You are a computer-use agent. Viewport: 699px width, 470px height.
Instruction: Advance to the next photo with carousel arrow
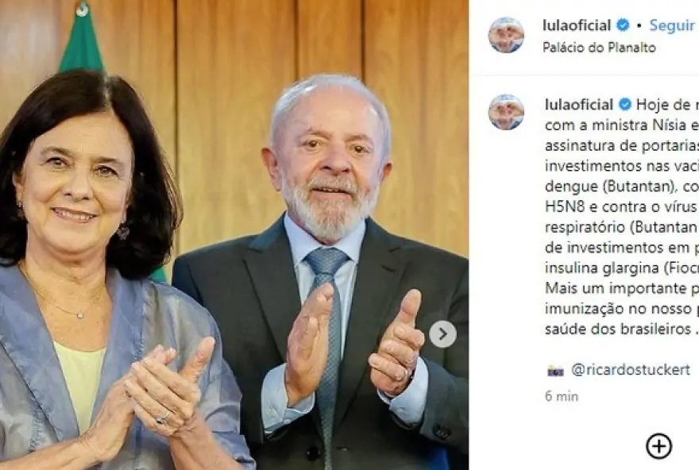coord(442,333)
